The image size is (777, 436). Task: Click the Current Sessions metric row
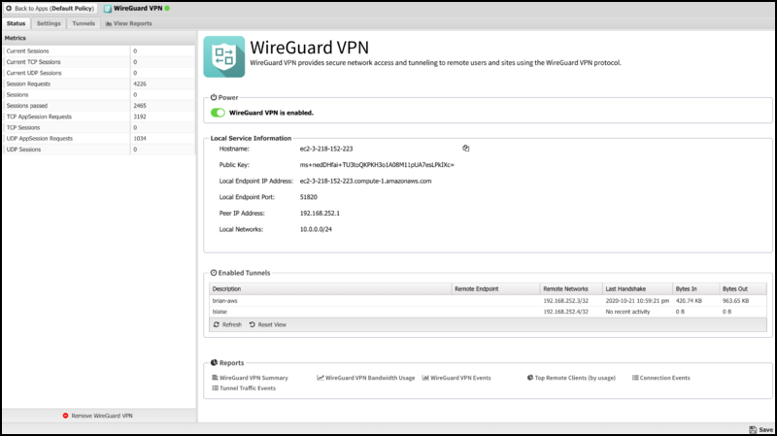[99, 51]
